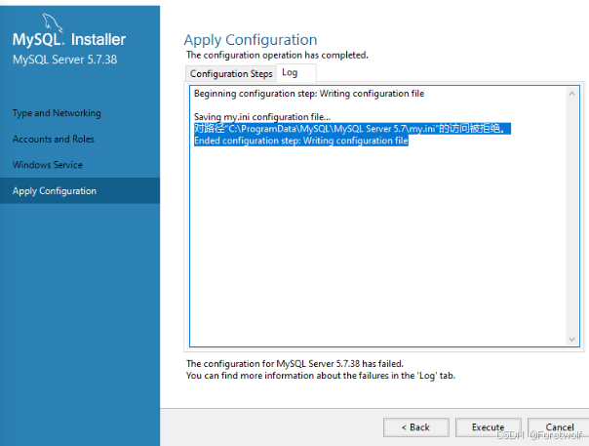Click the log scrollbar up arrow

(x=572, y=94)
